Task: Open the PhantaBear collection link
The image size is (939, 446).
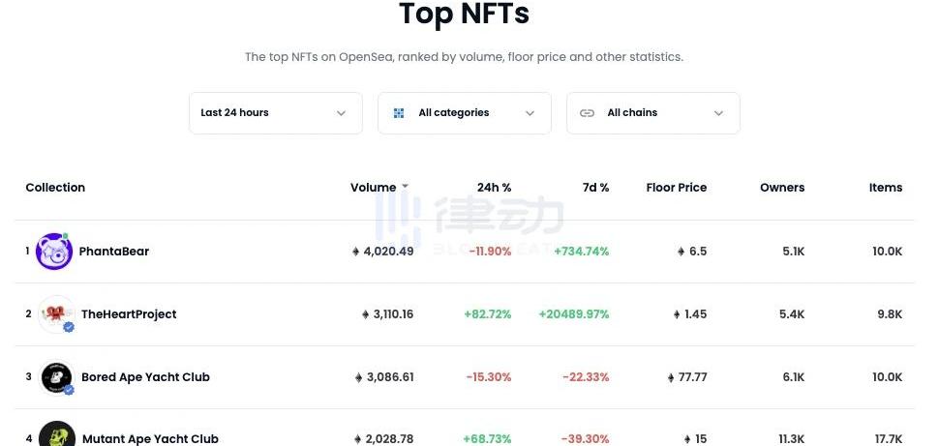Action: pyautogui.click(x=114, y=252)
